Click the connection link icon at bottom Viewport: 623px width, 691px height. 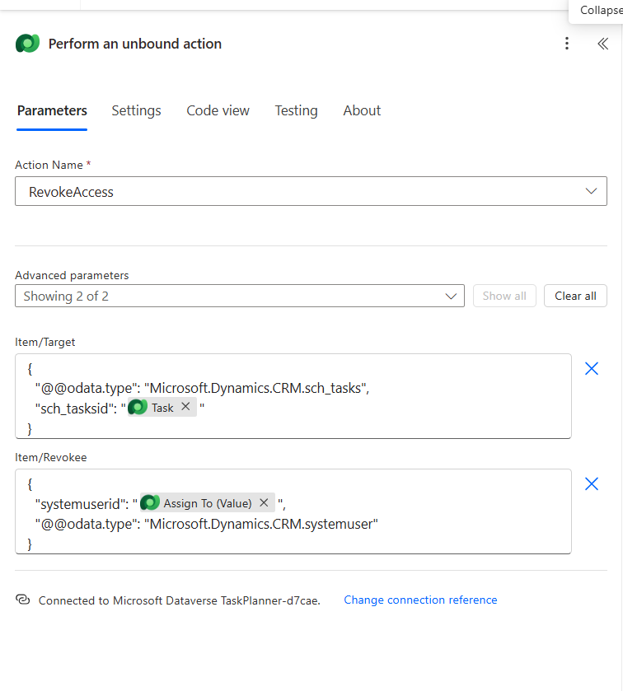tap(23, 600)
